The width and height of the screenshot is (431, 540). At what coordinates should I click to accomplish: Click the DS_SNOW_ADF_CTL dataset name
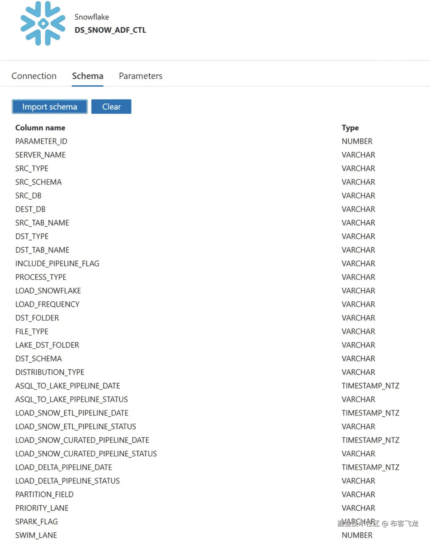[x=110, y=30]
